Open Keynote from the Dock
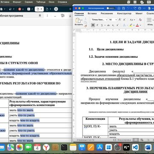Screen dimensions: 154x154 pyautogui.click(x=82, y=147)
